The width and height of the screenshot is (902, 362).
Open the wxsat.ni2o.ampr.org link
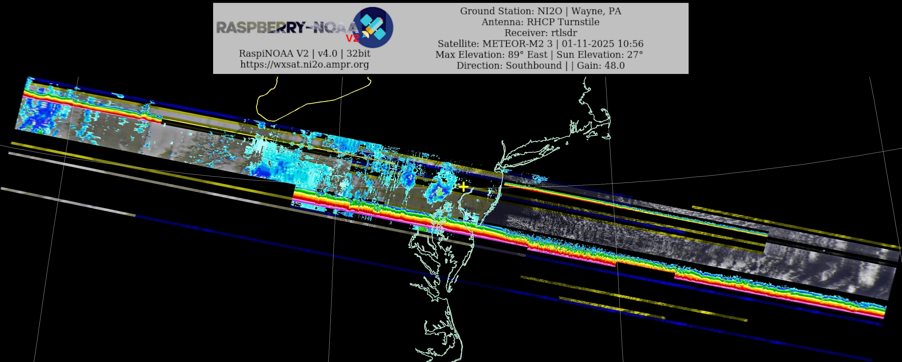304,64
